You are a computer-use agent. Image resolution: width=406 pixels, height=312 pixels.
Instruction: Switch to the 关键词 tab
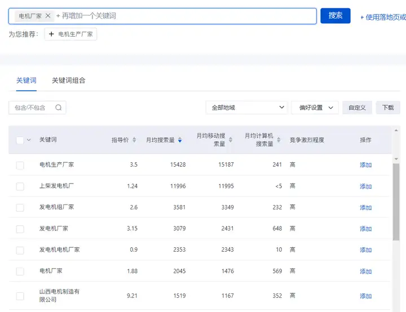26,81
